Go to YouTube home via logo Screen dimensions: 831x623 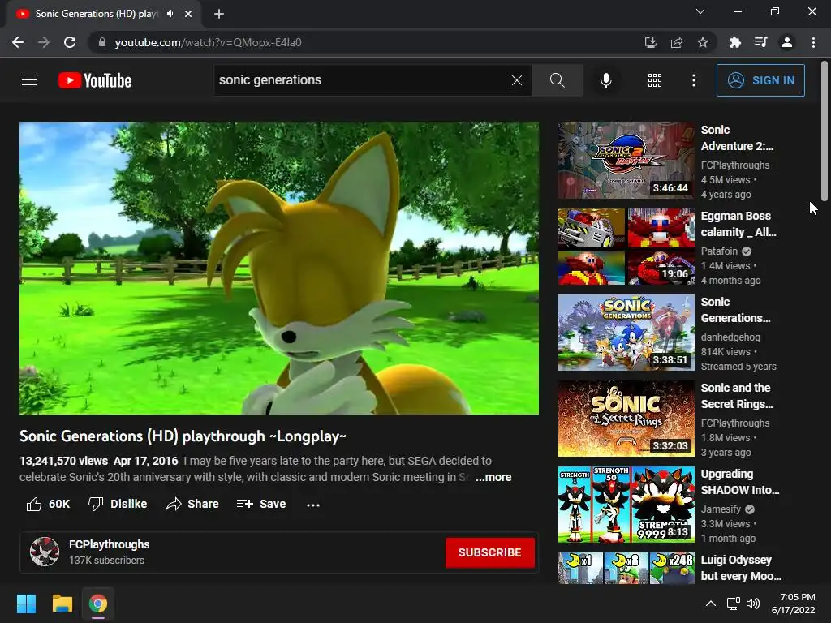click(95, 80)
